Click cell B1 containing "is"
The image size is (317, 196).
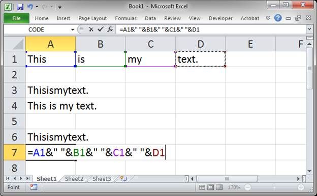(101, 59)
